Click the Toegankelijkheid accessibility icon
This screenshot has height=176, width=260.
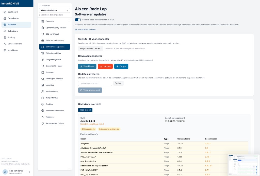tap(43, 60)
